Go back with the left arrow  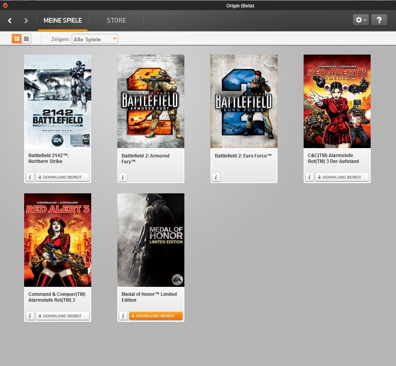coord(10,20)
